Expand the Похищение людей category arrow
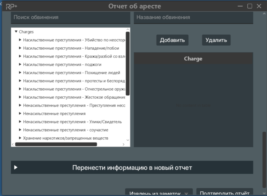The width and height of the screenshot is (267, 196). tap(20, 73)
